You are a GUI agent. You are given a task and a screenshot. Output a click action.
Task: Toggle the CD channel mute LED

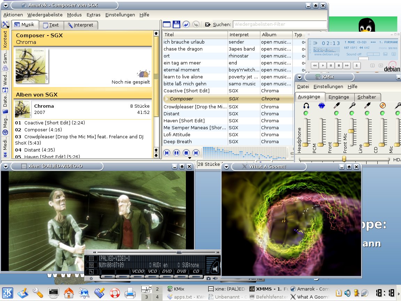(x=383, y=113)
